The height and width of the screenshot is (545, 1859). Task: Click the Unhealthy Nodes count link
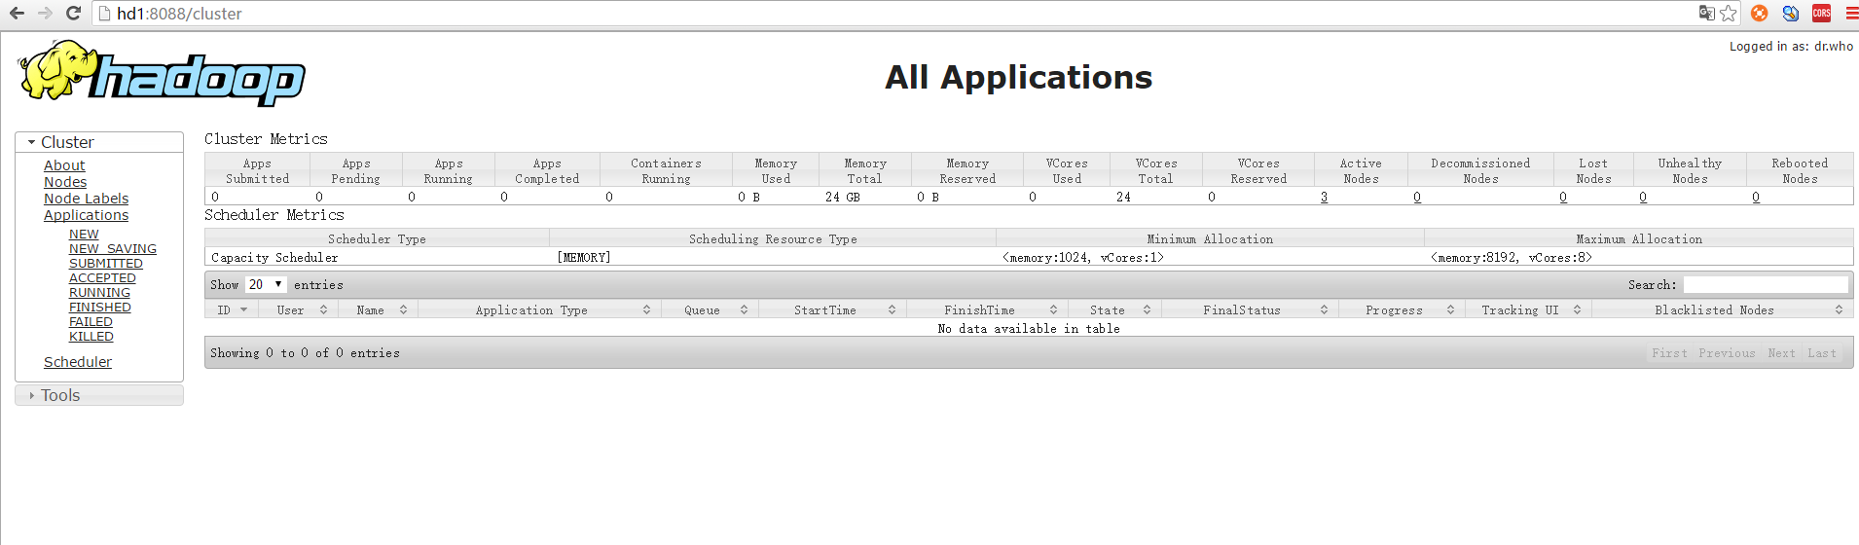[1643, 197]
